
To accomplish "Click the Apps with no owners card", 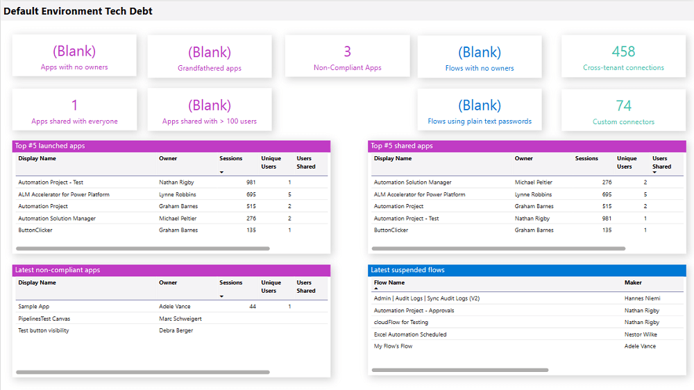I will coord(74,57).
